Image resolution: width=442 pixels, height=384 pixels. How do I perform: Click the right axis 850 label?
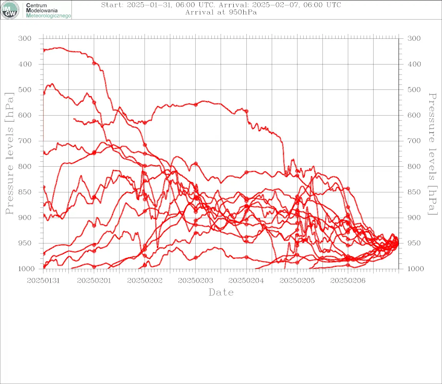(414, 192)
